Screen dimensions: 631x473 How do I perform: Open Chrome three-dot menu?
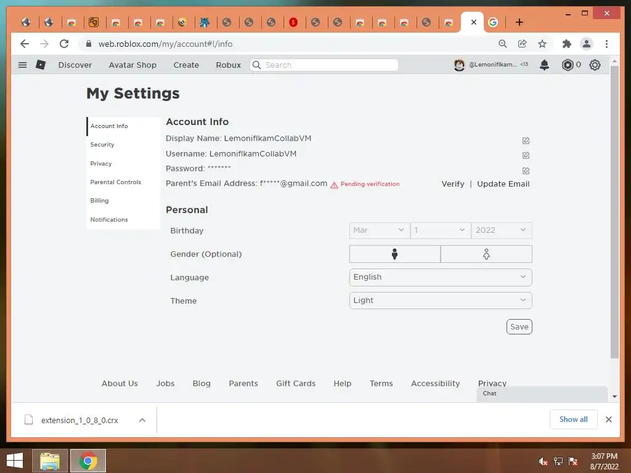pyautogui.click(x=606, y=44)
